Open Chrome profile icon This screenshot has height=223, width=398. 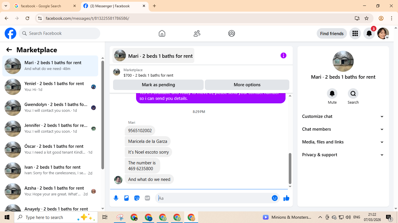tap(381, 18)
